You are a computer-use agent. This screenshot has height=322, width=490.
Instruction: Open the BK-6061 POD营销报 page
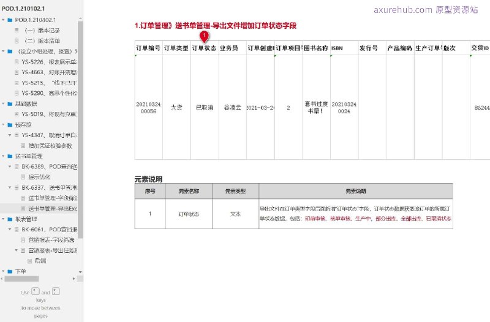pyautogui.click(x=50, y=230)
